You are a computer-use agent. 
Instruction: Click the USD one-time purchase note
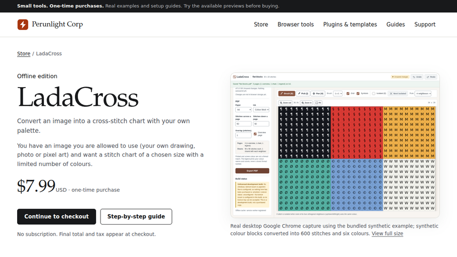click(88, 190)
